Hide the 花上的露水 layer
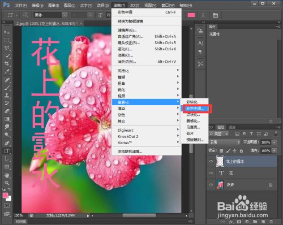The width and height of the screenshot is (283, 225). (x=211, y=161)
